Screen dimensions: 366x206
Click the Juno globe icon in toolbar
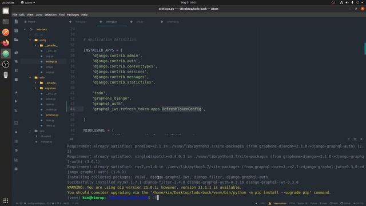pos(16,53)
